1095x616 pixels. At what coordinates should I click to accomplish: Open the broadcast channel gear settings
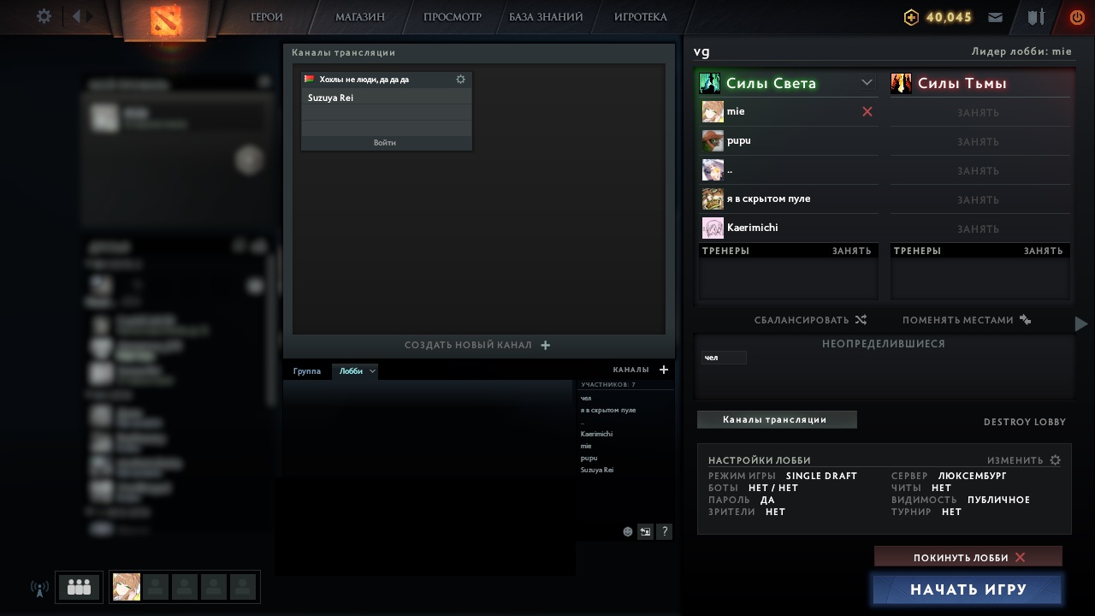pyautogui.click(x=461, y=80)
